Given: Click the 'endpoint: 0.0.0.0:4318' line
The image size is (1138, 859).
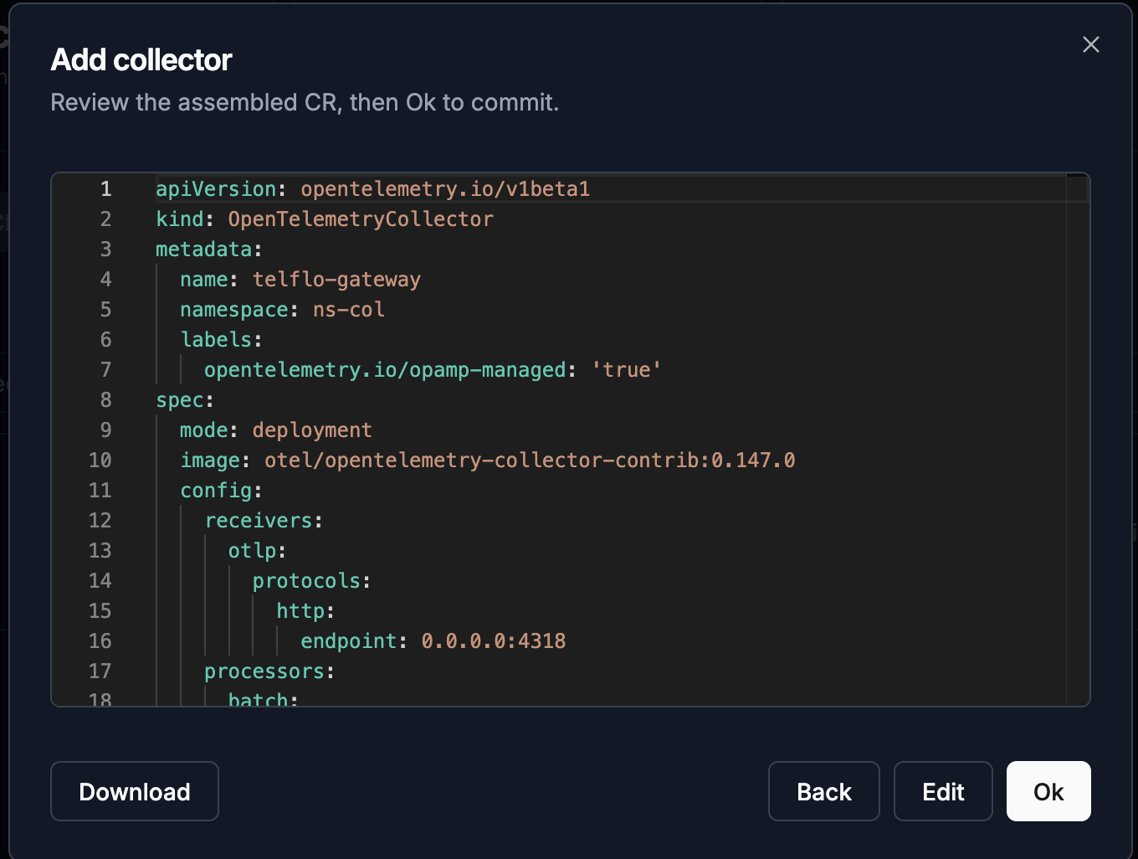Looking at the screenshot, I should pos(433,641).
